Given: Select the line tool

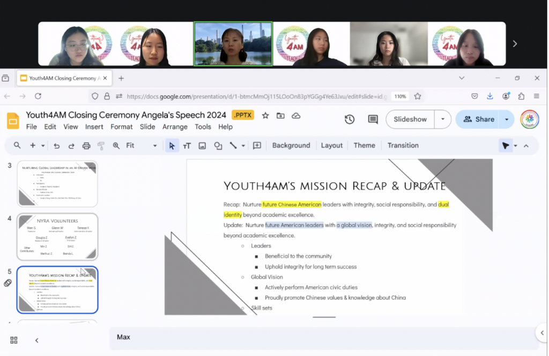Looking at the screenshot, I should click(233, 145).
